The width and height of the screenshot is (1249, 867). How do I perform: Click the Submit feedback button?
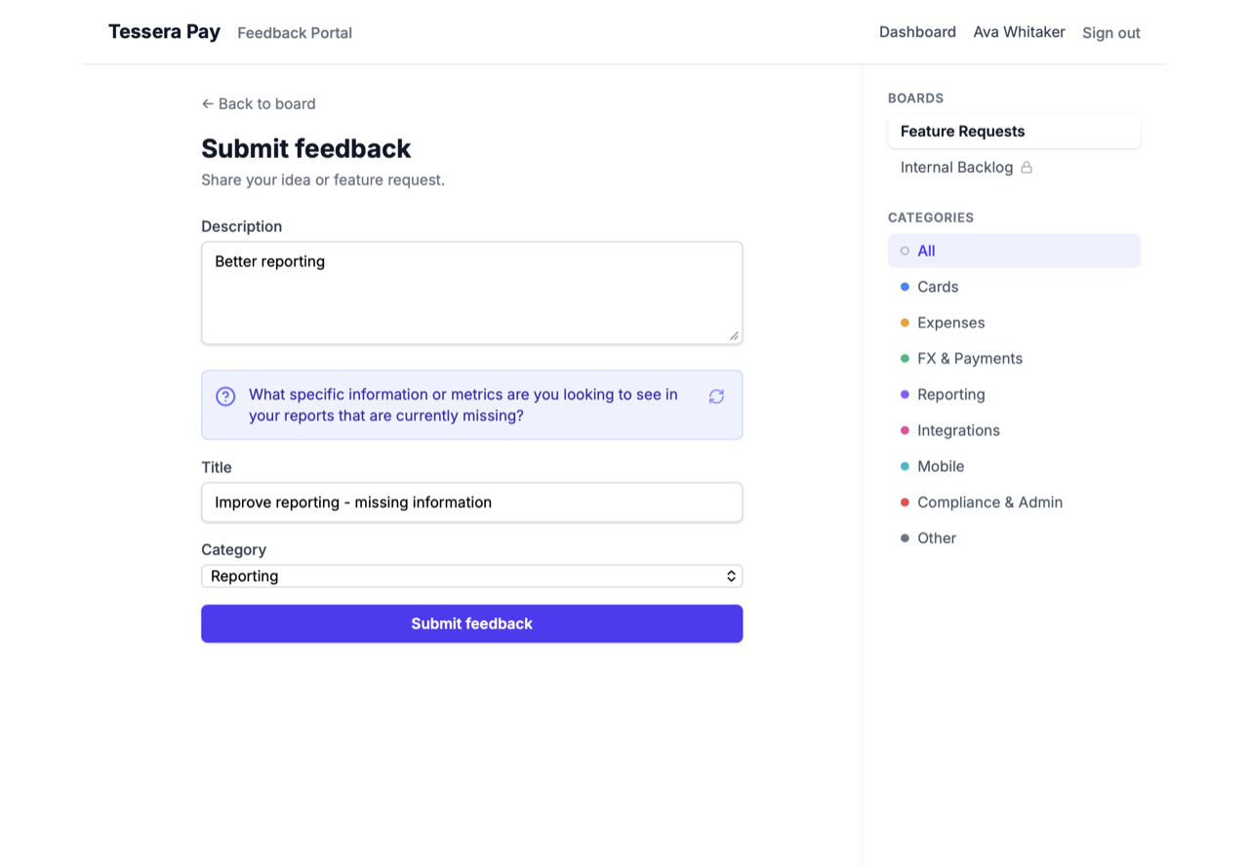coord(471,624)
